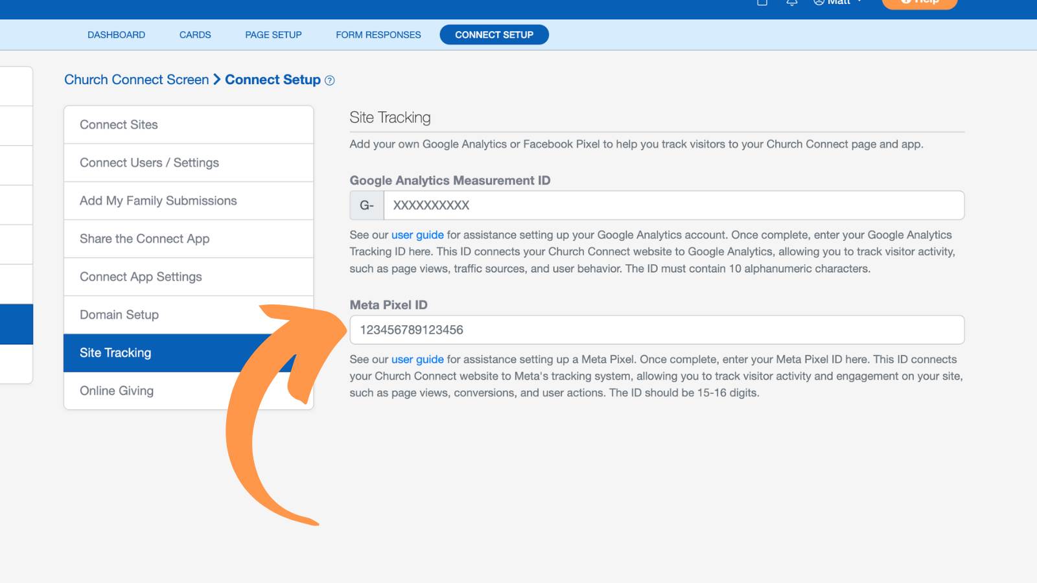Click the help question mark beside Connect Setup

click(x=329, y=80)
